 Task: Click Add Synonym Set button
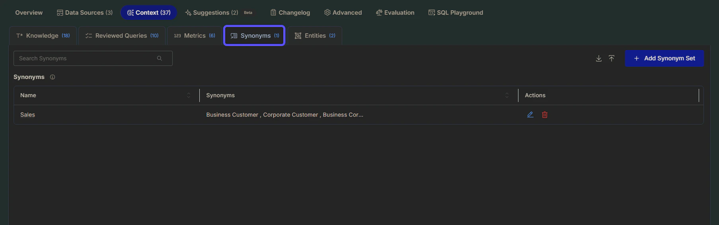tap(664, 58)
